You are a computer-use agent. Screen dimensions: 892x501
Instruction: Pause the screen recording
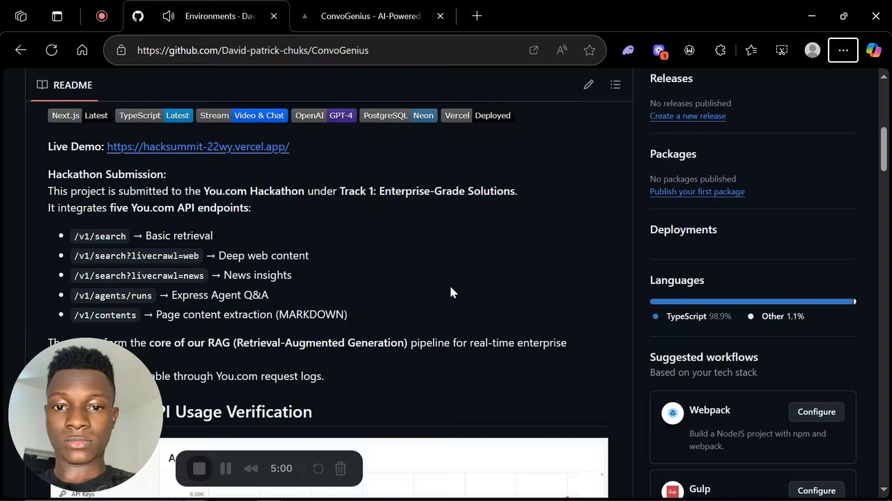click(226, 468)
